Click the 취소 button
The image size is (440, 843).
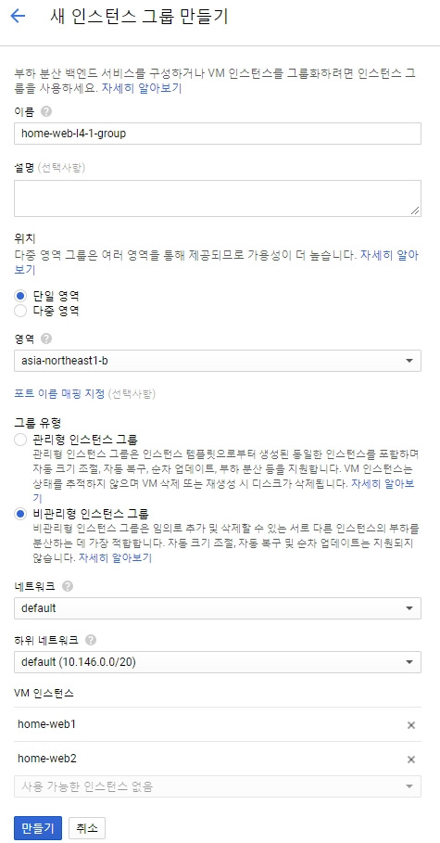coord(87,828)
